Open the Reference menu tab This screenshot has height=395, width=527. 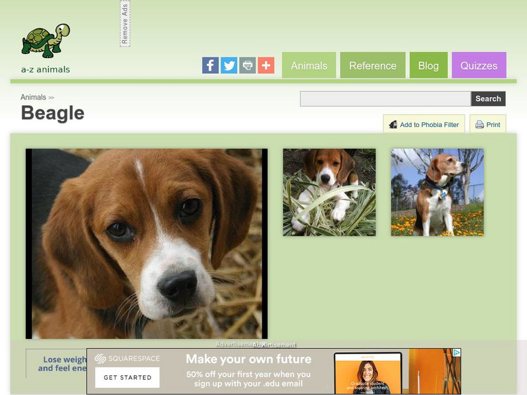pyautogui.click(x=373, y=65)
